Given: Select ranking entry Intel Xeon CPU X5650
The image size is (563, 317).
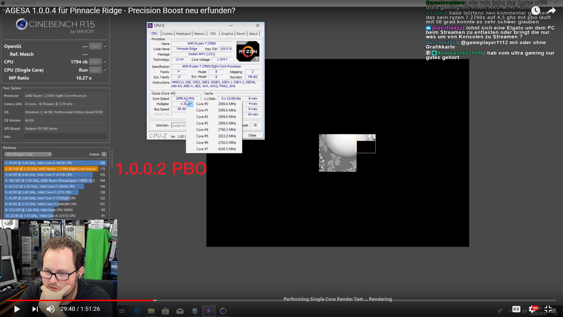Looking at the screenshot, I should (55, 210).
